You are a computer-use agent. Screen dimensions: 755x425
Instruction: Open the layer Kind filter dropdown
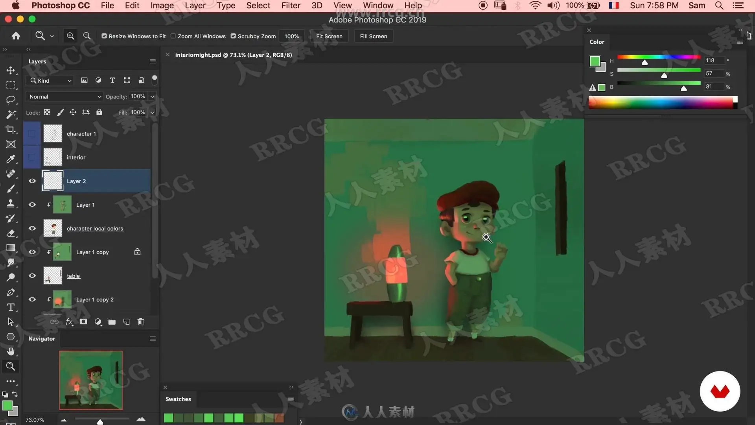point(51,81)
